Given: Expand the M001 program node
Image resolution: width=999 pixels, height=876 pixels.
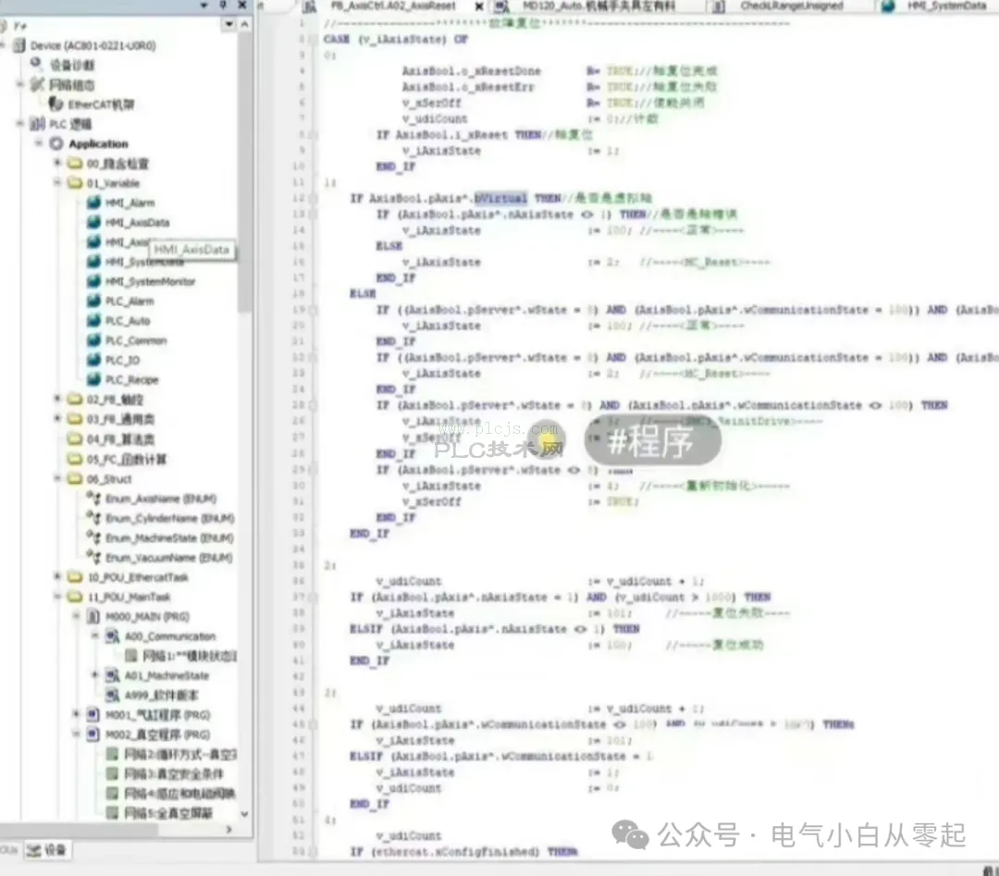Looking at the screenshot, I should (x=76, y=714).
